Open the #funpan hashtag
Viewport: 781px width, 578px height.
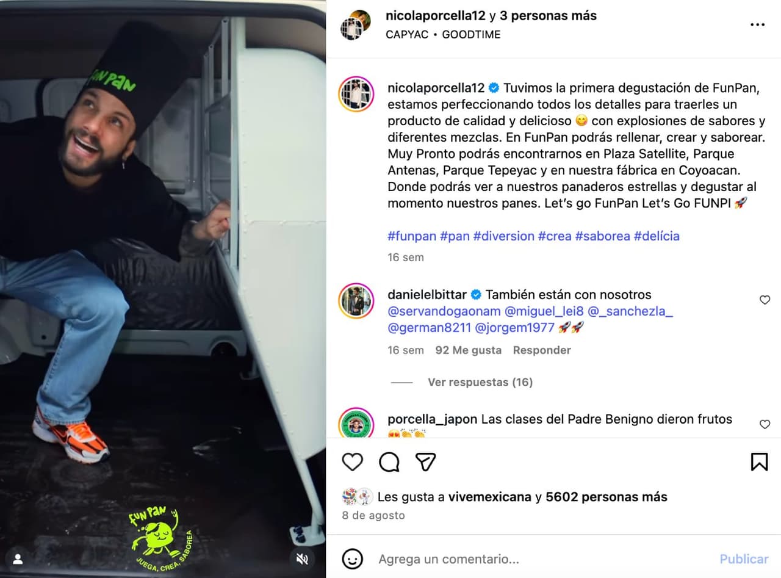click(412, 236)
